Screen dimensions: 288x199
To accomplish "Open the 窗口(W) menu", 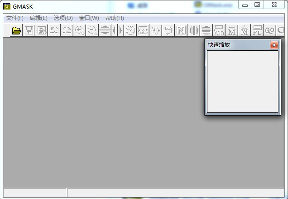I will point(89,18).
